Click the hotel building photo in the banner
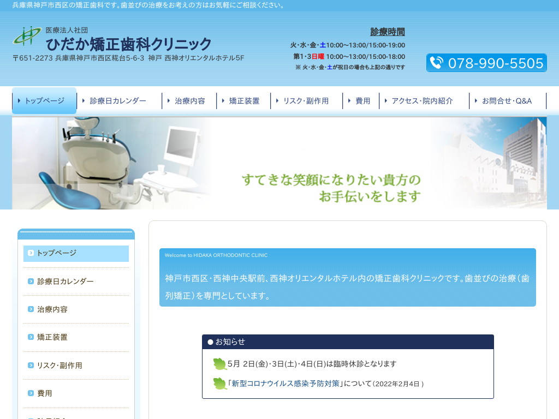This screenshot has width=559, height=419. (489, 163)
